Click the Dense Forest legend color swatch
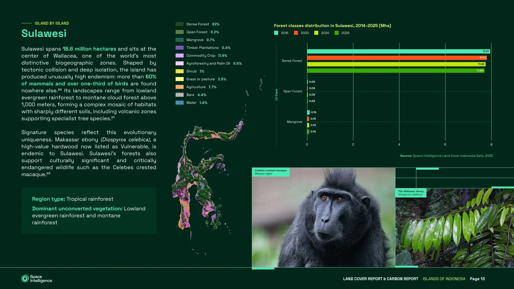Screen dimensions: 514x289 pyautogui.click(x=179, y=24)
